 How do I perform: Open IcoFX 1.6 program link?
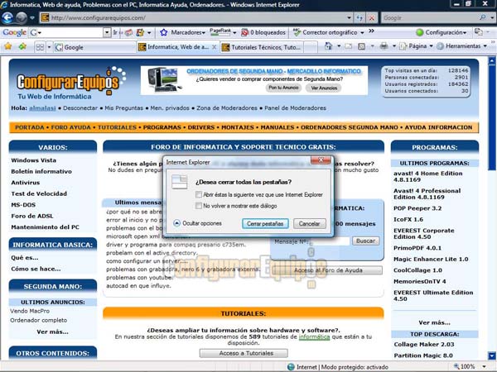tap(408, 220)
